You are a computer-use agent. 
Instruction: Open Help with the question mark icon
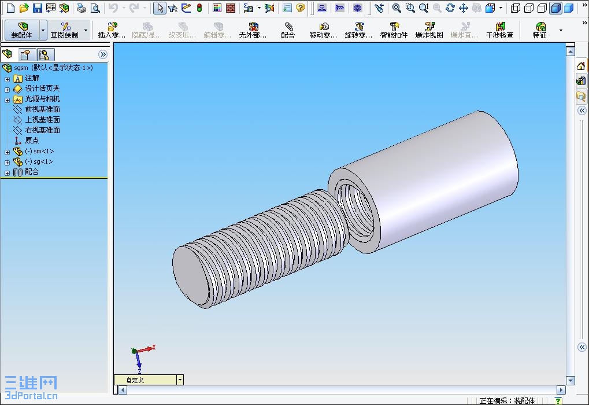pos(301,8)
